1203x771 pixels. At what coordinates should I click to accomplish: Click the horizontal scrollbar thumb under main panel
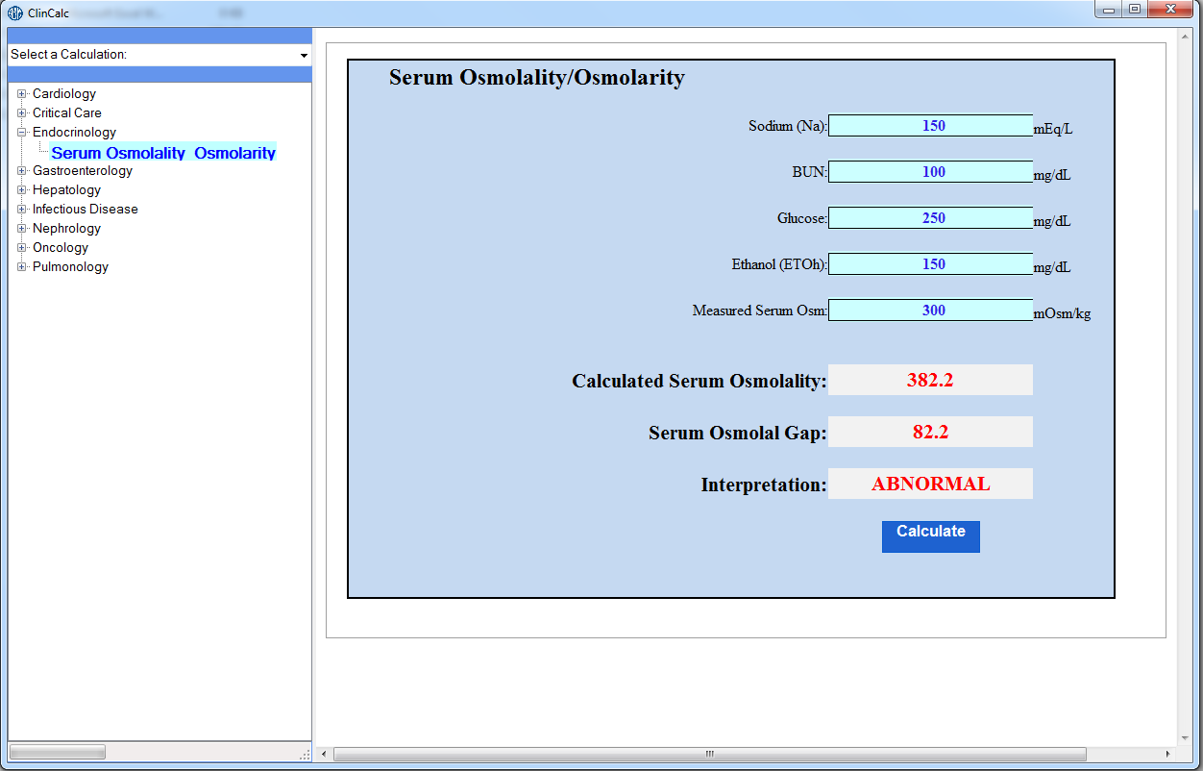tap(710, 755)
